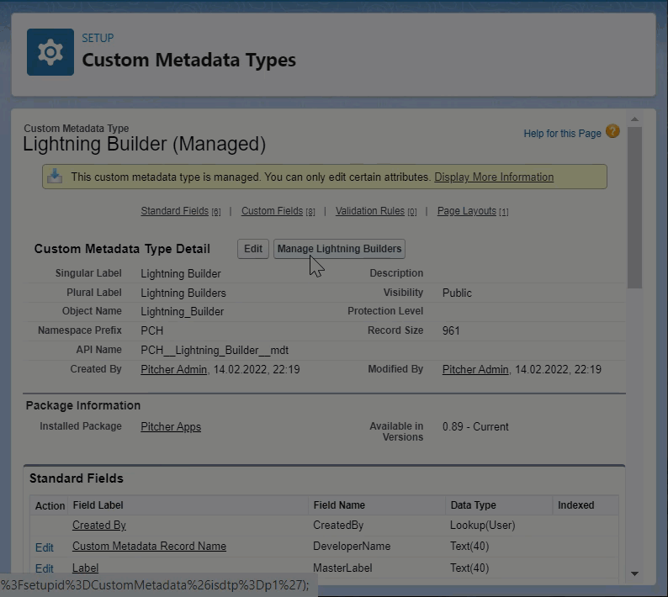This screenshot has width=668, height=597.
Task: Click the scroll up arrow of scrollbar
Action: coord(635,119)
